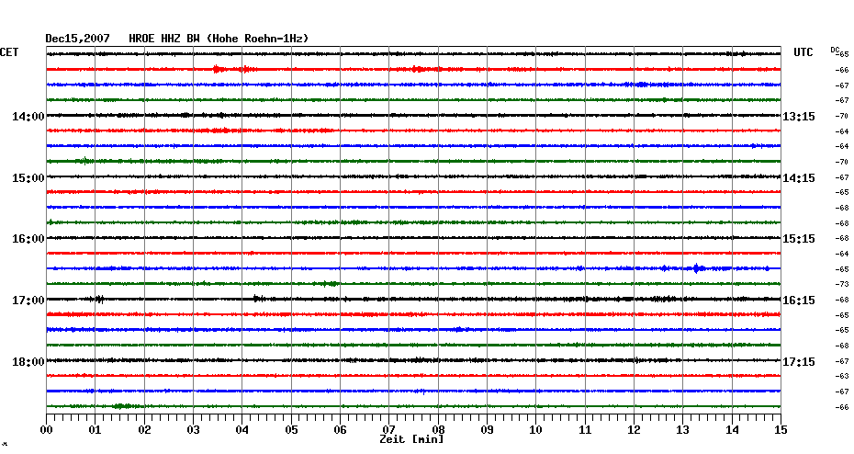This screenshot has height=454, width=854.
Task: Select the 14:00 CET time label
Action: click(28, 117)
